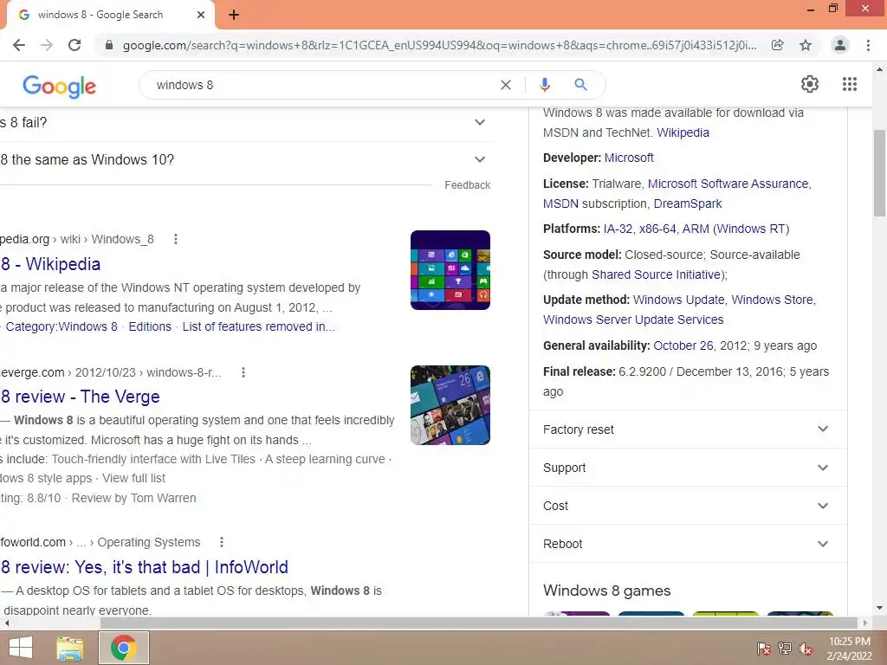
Task: Click the View full list text
Action: point(134,478)
